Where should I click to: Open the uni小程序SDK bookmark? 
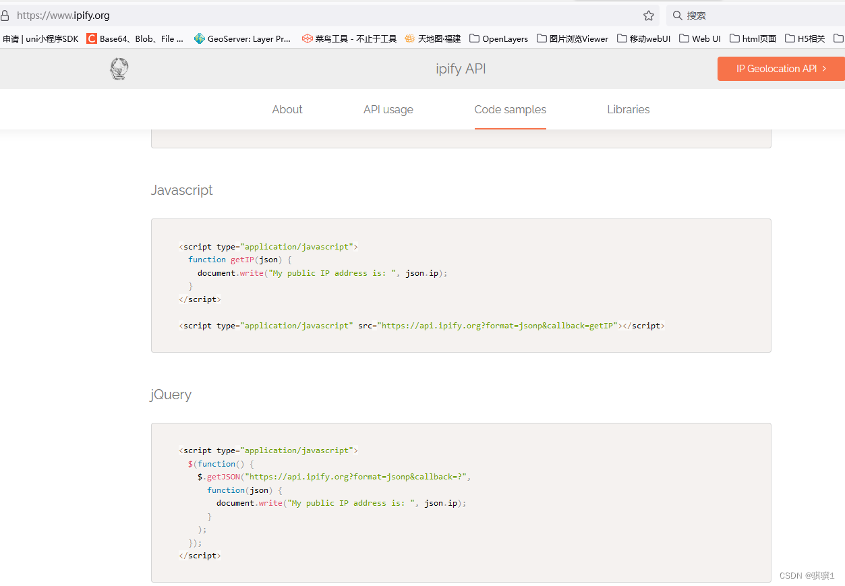[x=40, y=39]
